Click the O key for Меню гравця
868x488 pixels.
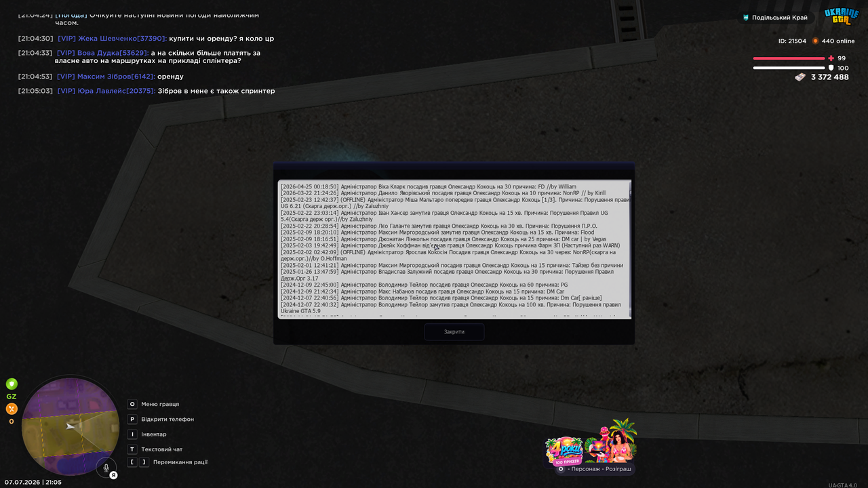(x=132, y=404)
